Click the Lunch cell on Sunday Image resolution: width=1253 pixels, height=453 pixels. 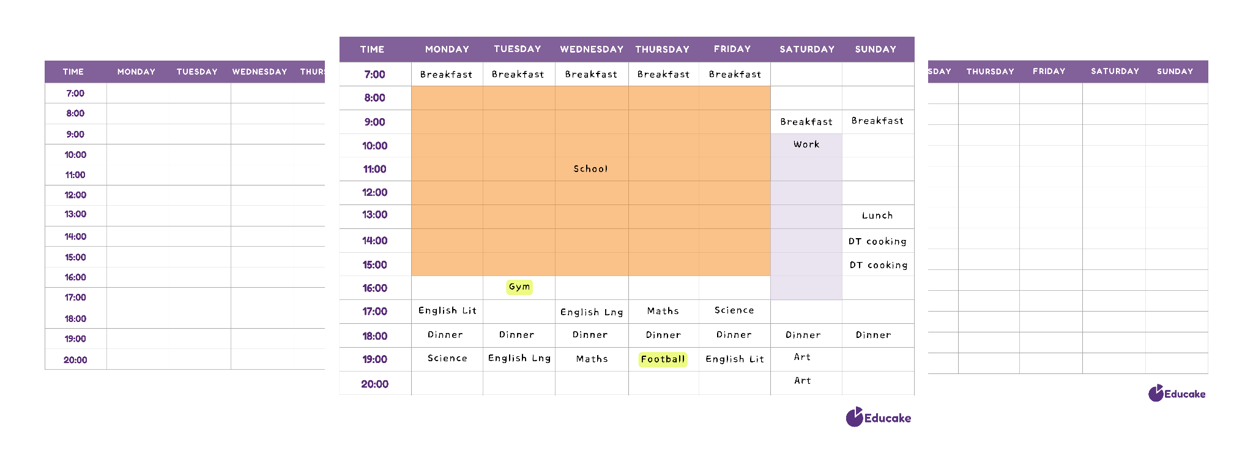pyautogui.click(x=877, y=215)
